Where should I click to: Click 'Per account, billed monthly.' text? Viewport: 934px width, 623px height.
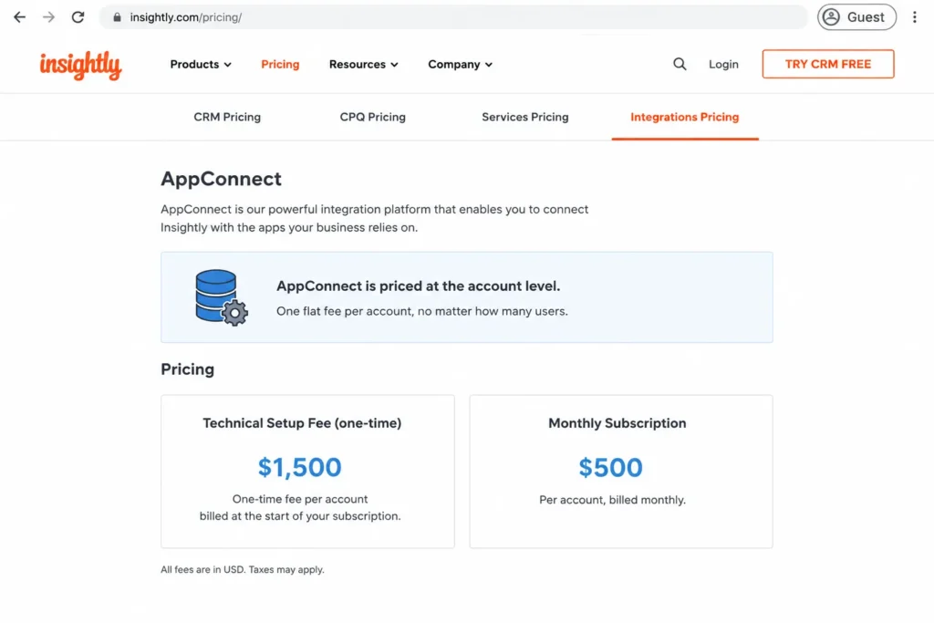[612, 500]
